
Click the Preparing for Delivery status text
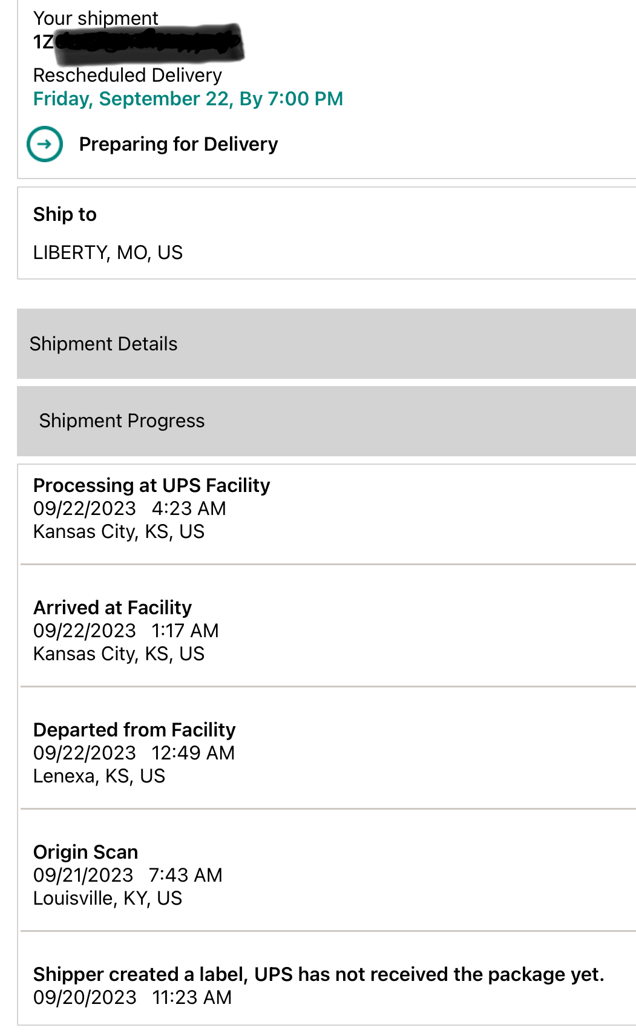click(x=179, y=144)
